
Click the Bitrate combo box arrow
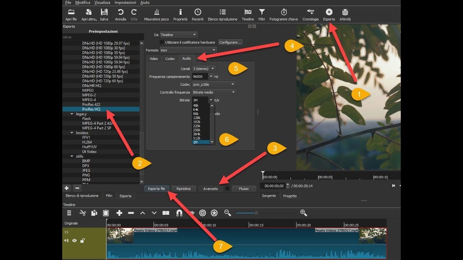[211, 100]
